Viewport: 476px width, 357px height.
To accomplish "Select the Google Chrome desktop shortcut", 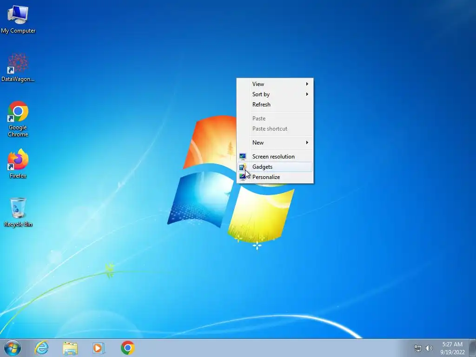I will coord(18,119).
